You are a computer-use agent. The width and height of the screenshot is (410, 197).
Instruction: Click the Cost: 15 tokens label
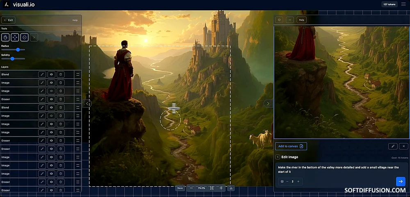coord(399,158)
